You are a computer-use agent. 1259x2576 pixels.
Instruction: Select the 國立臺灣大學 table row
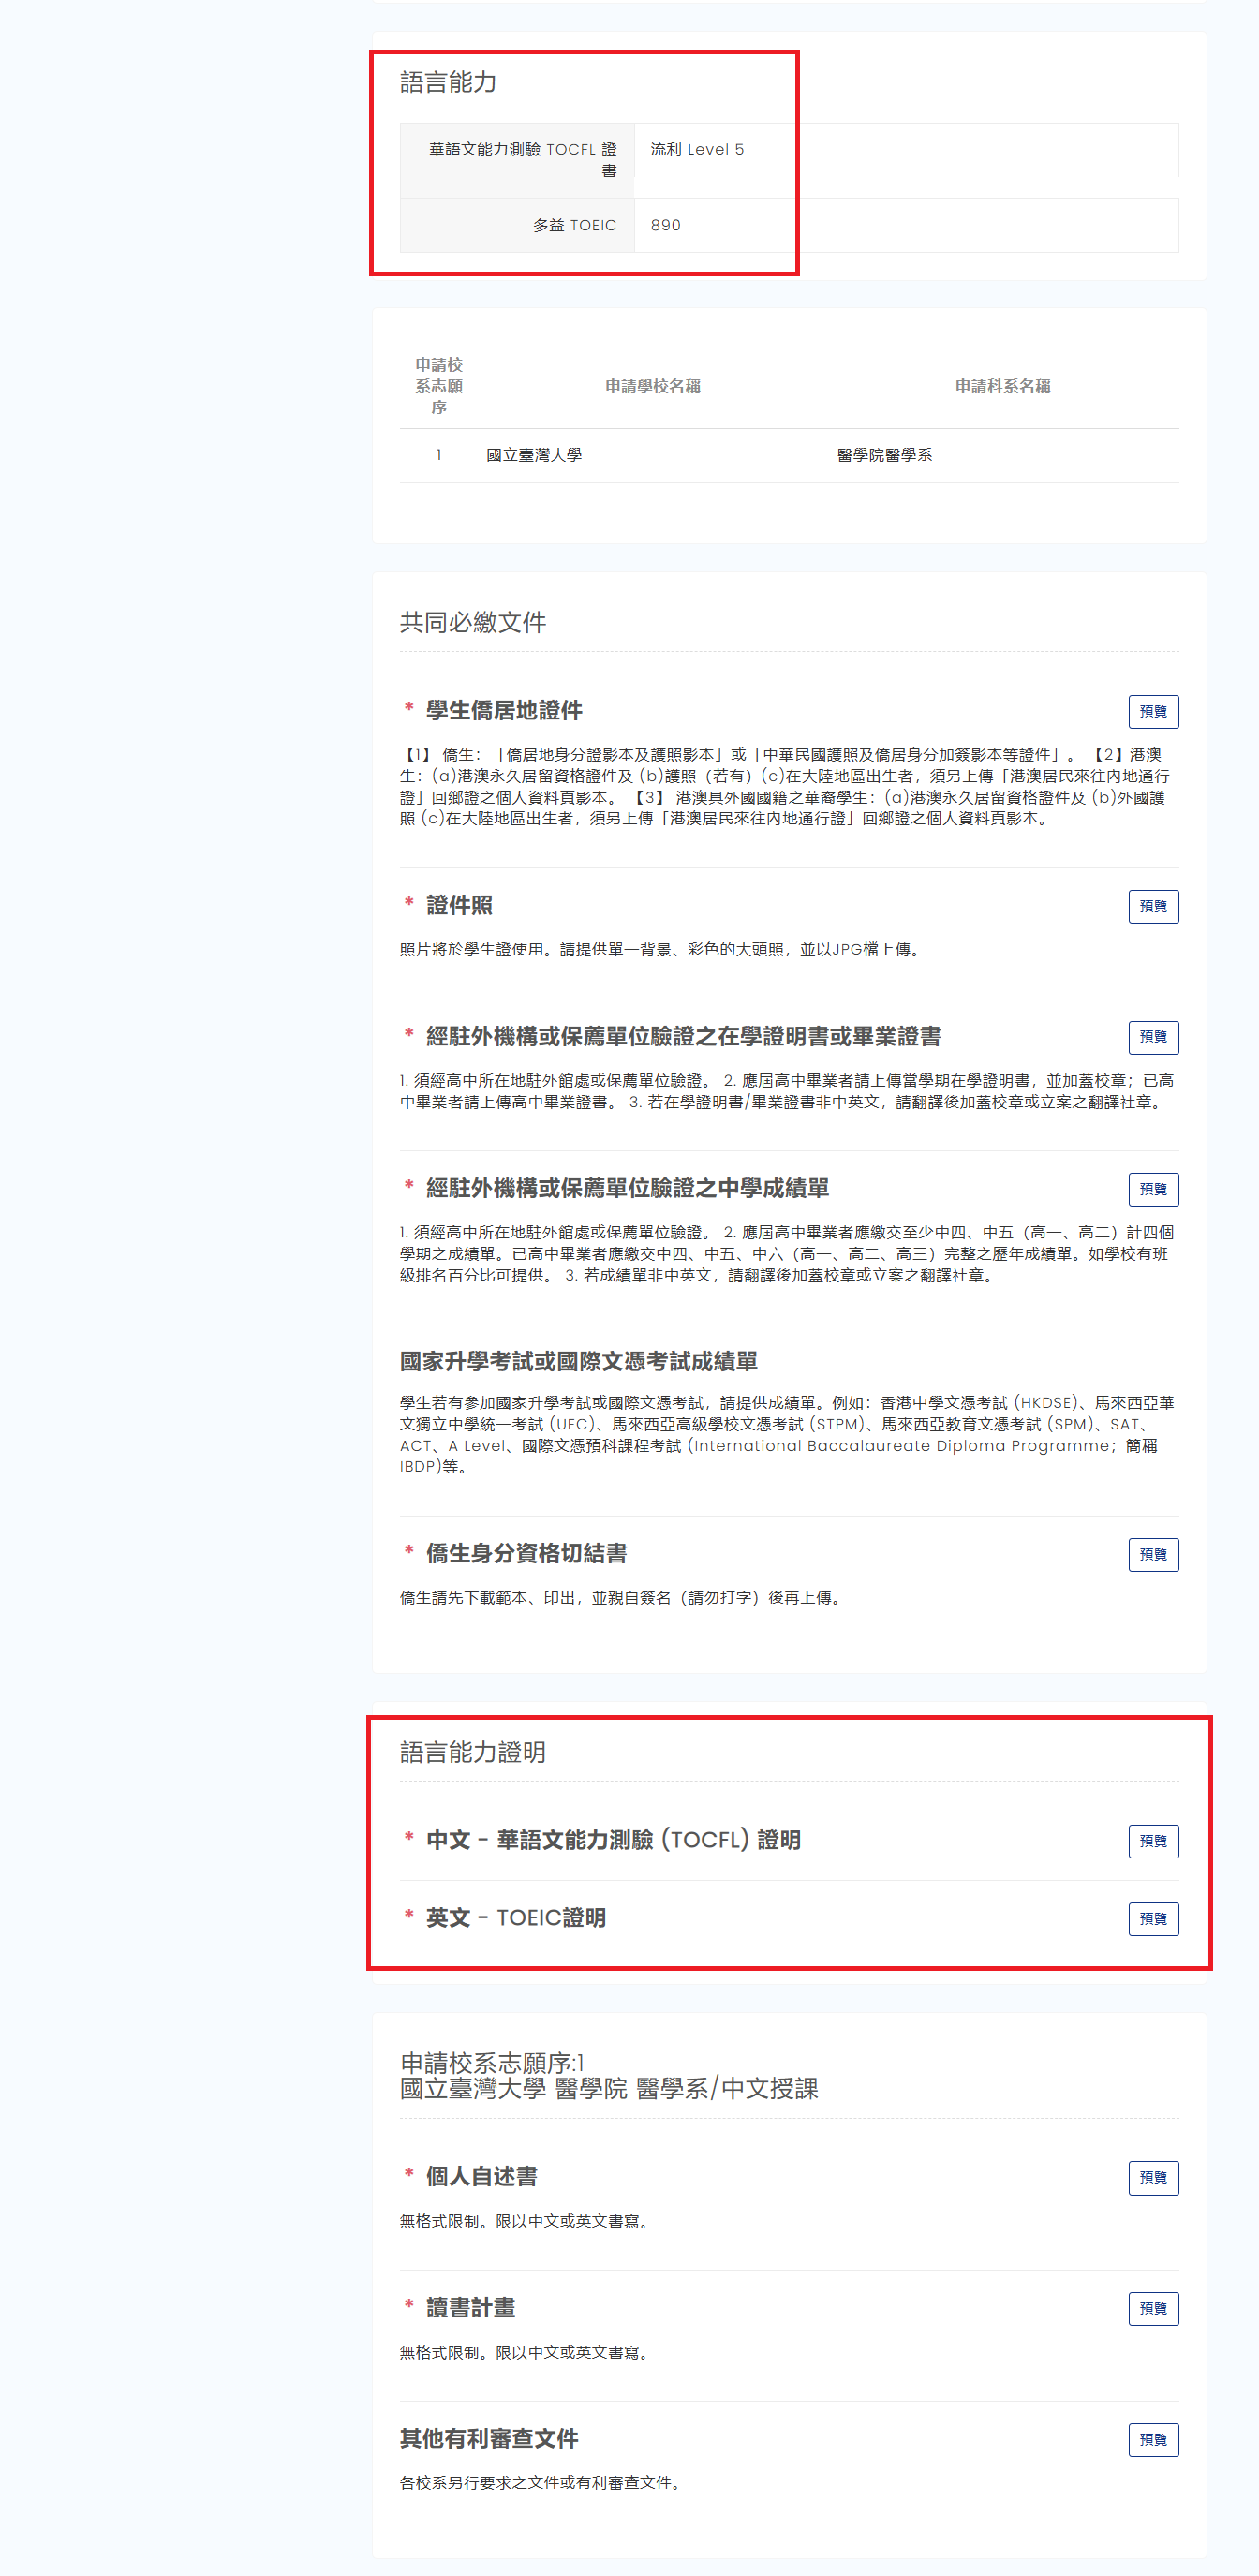pyautogui.click(x=789, y=455)
